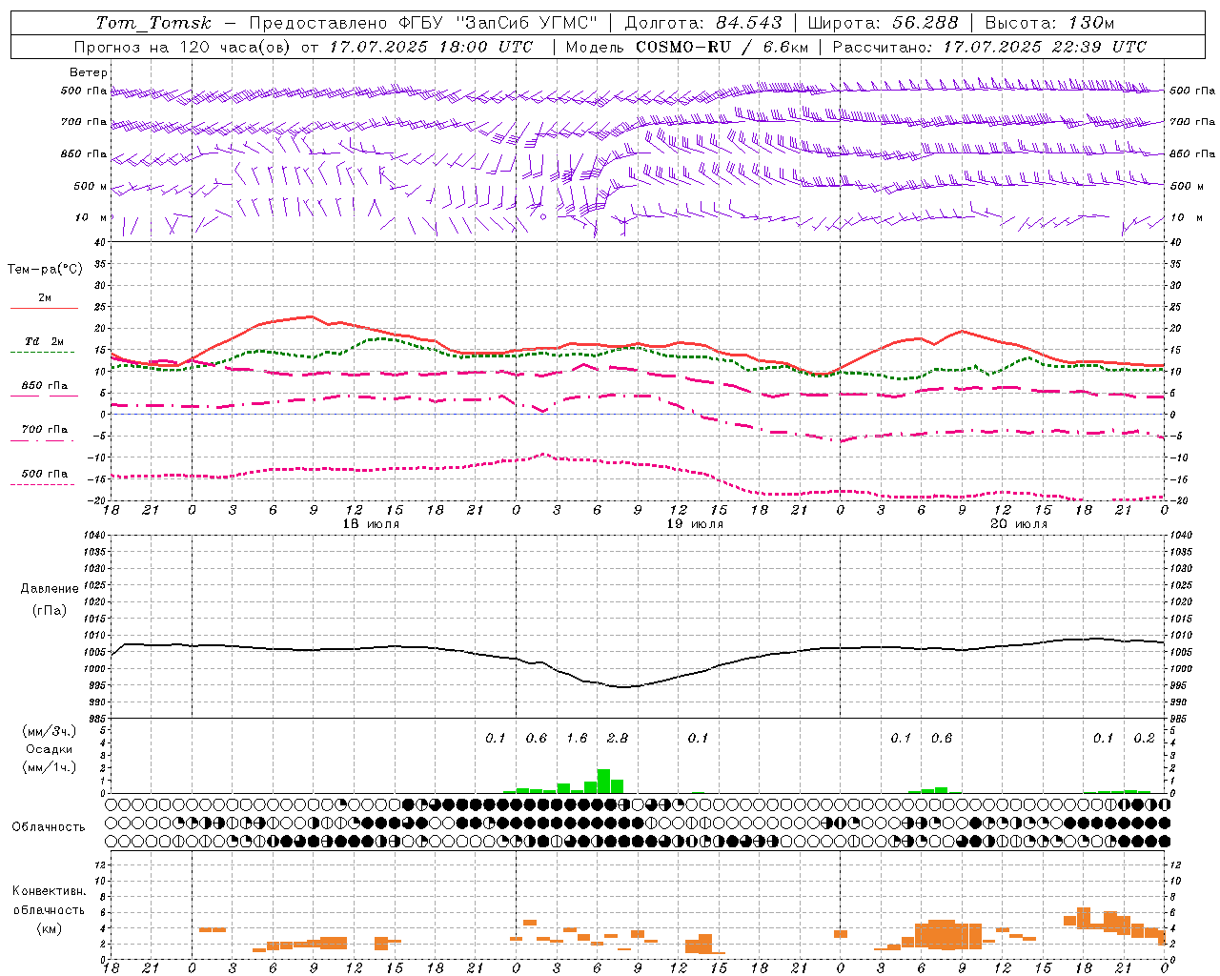Click the Tom_Tomsk station title

(153, 23)
